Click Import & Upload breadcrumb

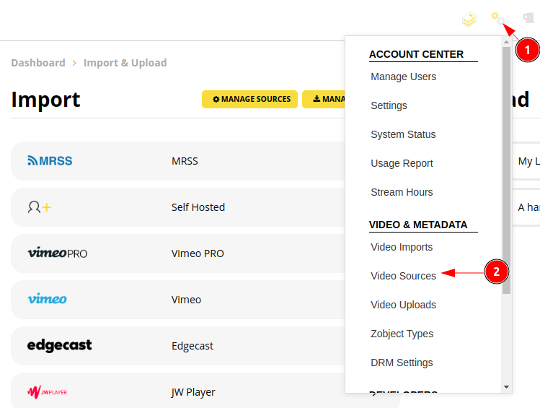(x=125, y=63)
